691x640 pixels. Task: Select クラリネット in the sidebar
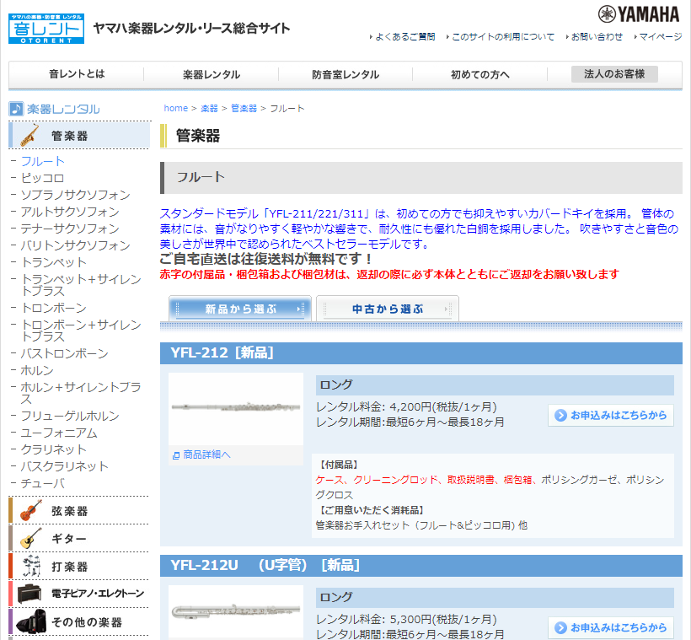click(54, 449)
